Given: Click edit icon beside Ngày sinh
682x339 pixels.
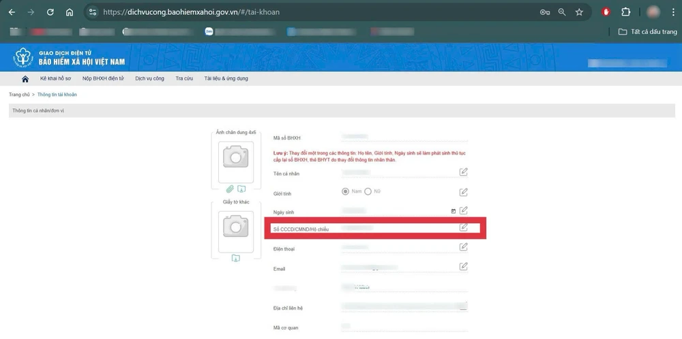Looking at the screenshot, I should tap(464, 210).
